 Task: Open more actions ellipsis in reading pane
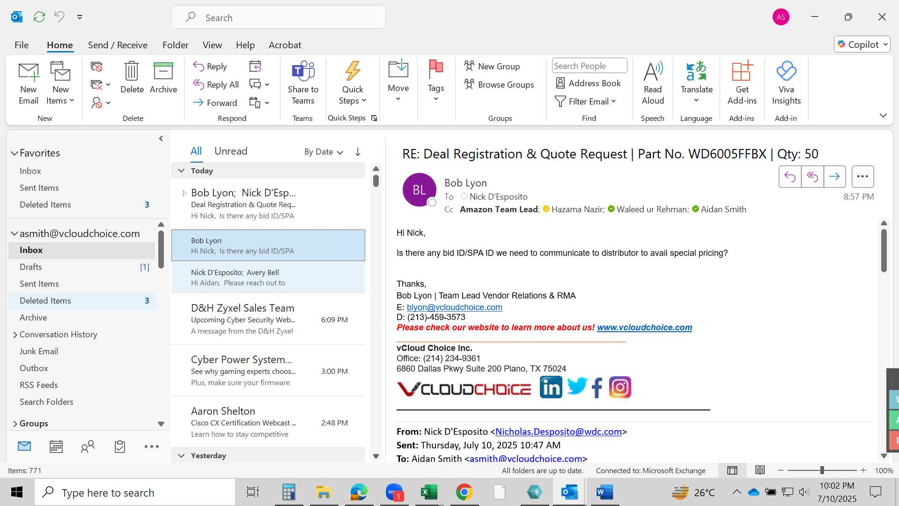(862, 177)
